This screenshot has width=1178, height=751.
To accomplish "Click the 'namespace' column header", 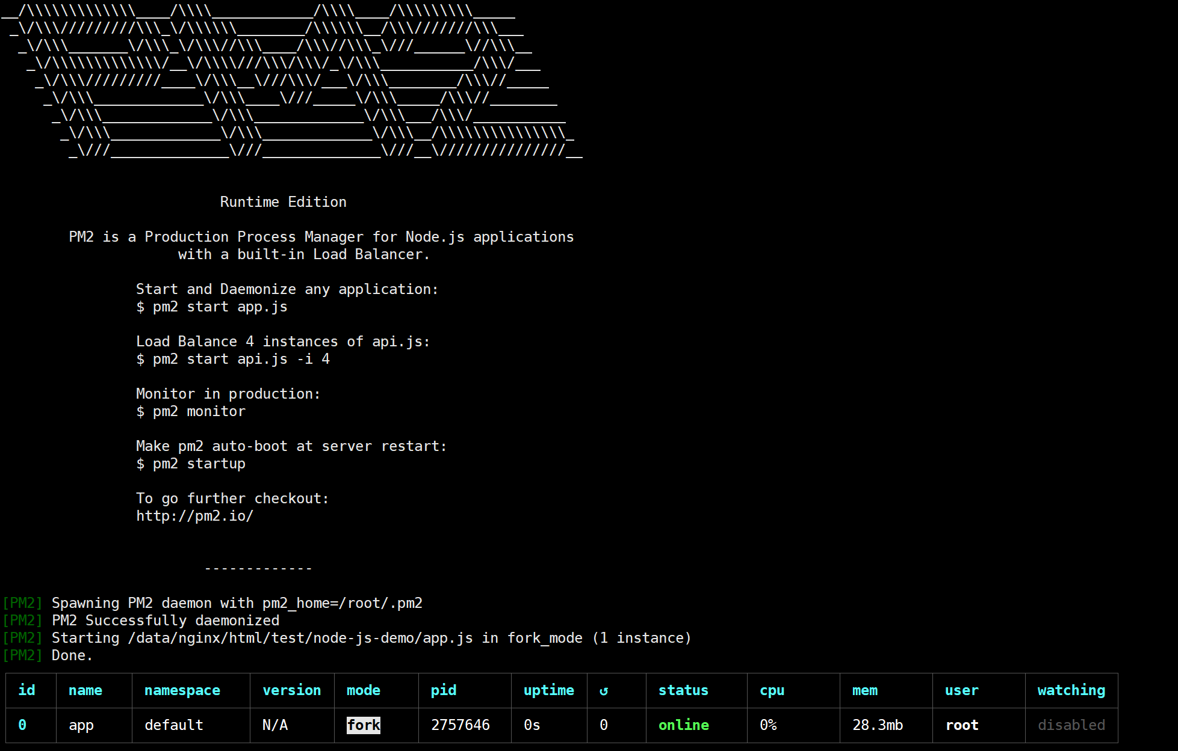I will coord(182,690).
